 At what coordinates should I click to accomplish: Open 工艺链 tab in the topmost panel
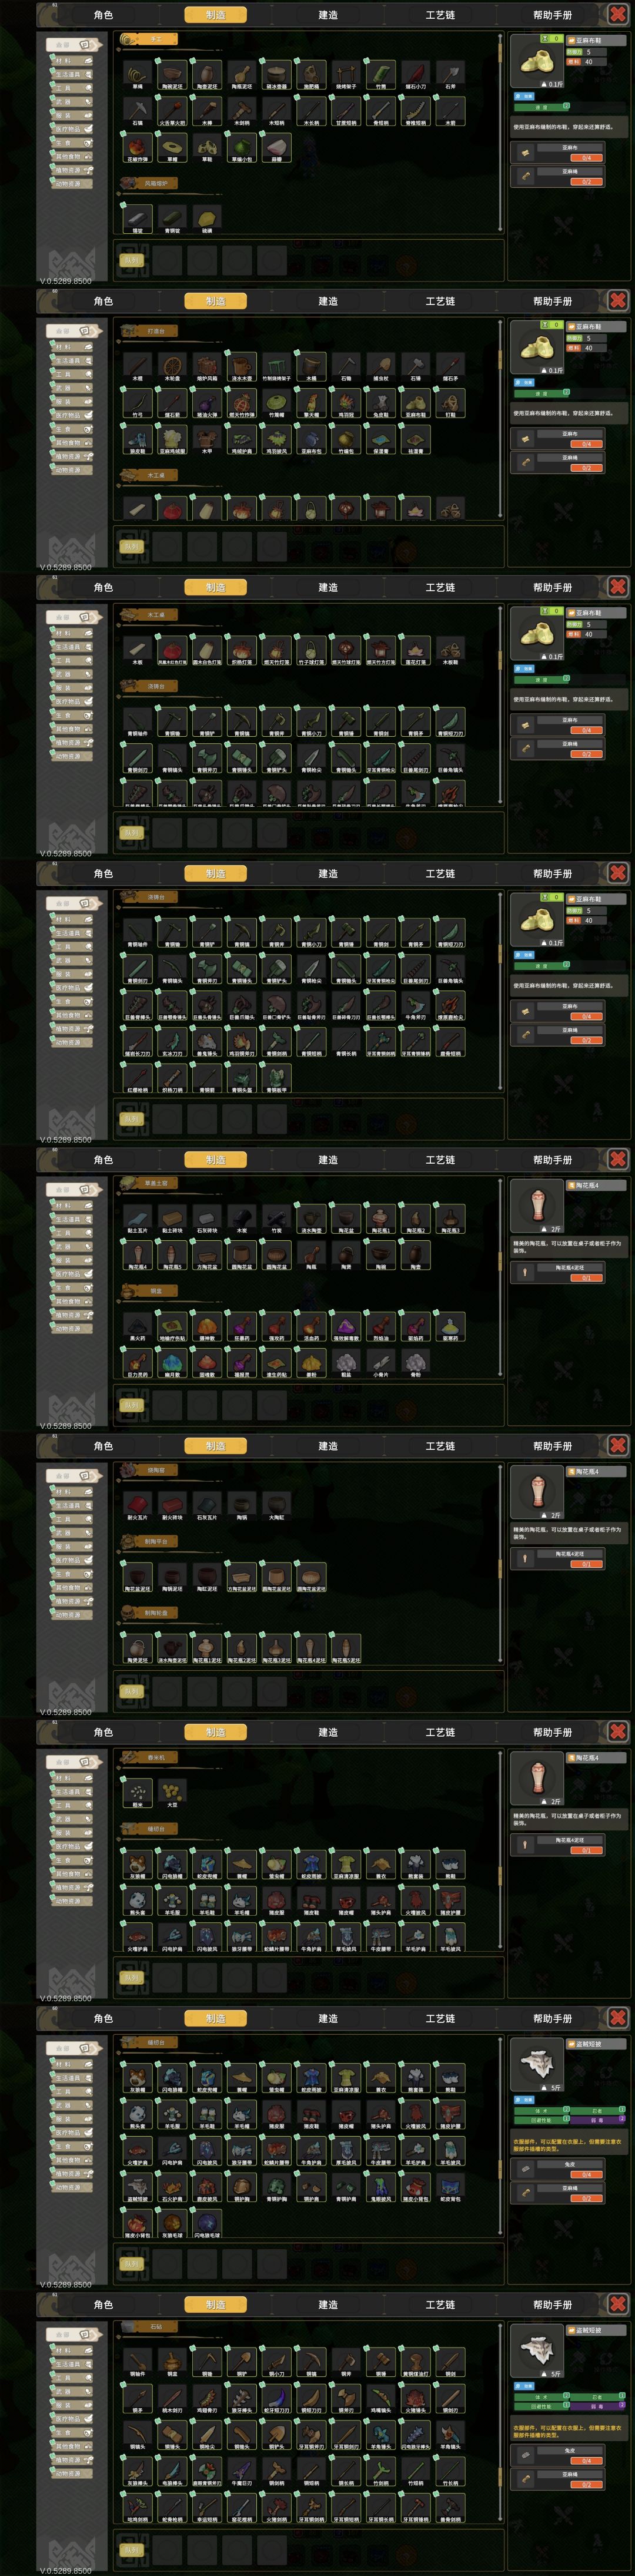tap(440, 15)
